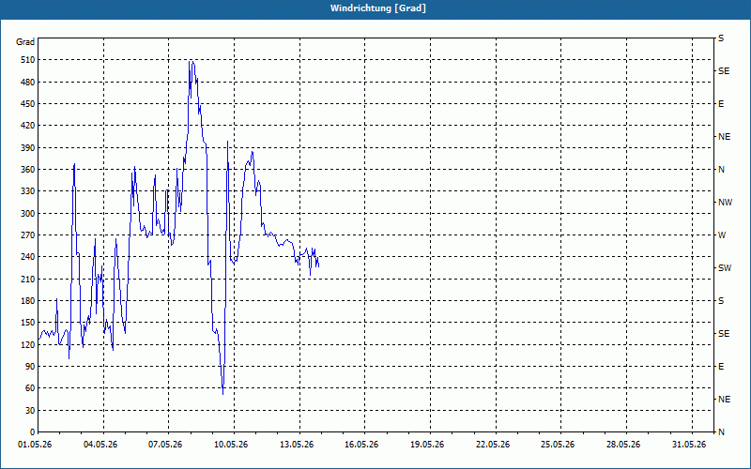Pick the y-axis value "390"

pyautogui.click(x=27, y=148)
